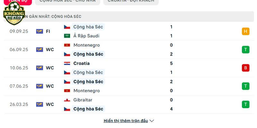
Task: Click the Ả Rập Saudi team name
Action: (x=86, y=36)
